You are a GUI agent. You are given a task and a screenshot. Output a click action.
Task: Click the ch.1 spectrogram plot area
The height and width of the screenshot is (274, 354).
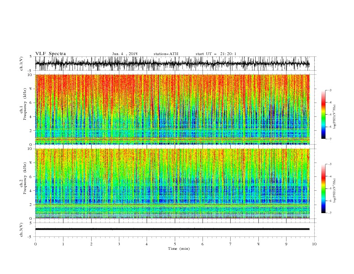click(172, 109)
